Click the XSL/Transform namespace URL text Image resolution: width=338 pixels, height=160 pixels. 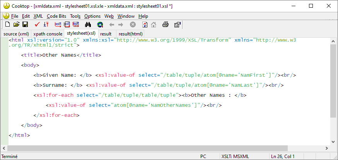pos(172,40)
